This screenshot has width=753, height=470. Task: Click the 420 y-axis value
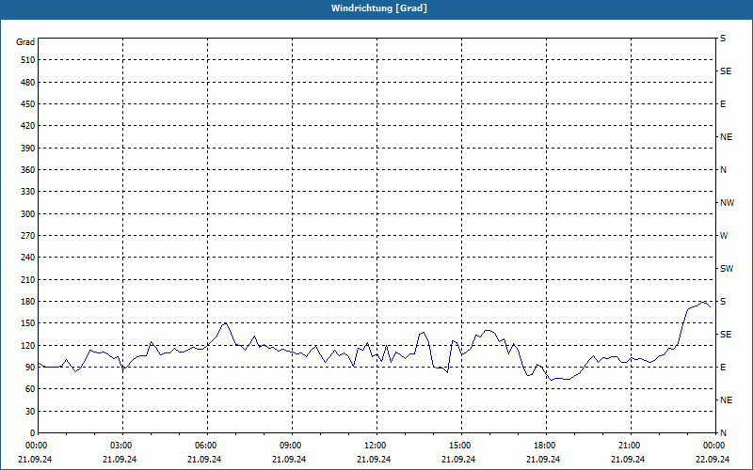click(x=28, y=126)
